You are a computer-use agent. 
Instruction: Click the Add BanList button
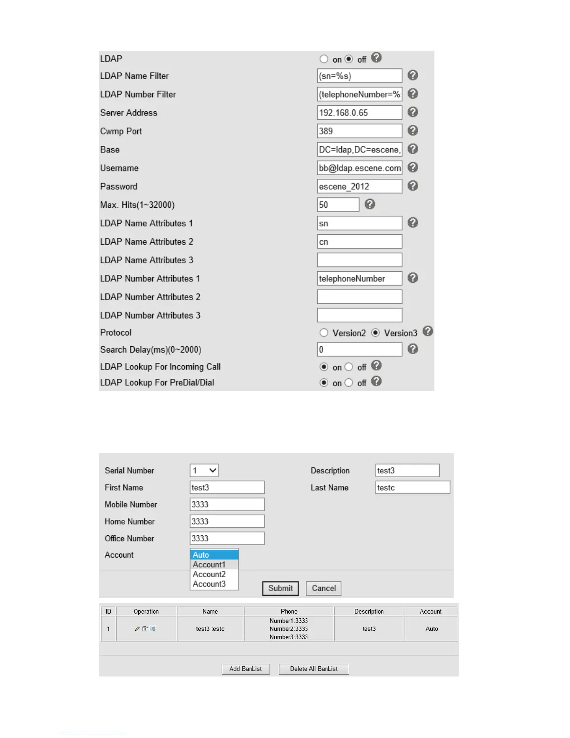pyautogui.click(x=245, y=669)
